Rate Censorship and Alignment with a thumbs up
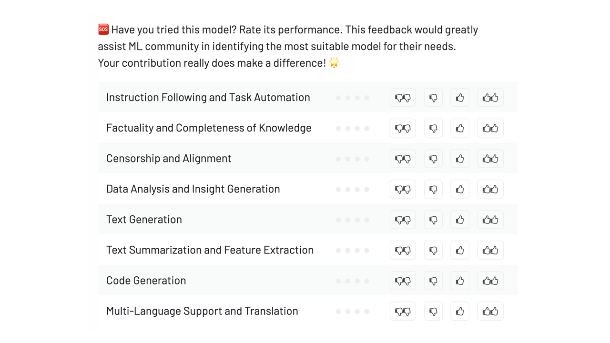Viewport: 610px width, 343px height. 460,158
